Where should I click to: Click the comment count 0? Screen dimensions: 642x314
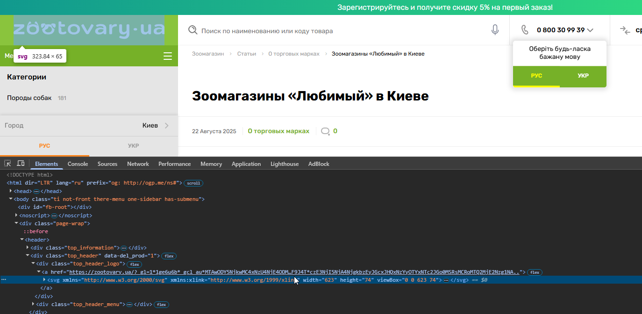click(x=335, y=131)
